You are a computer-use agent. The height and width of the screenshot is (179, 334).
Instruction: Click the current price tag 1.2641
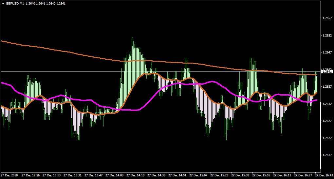(x=327, y=72)
